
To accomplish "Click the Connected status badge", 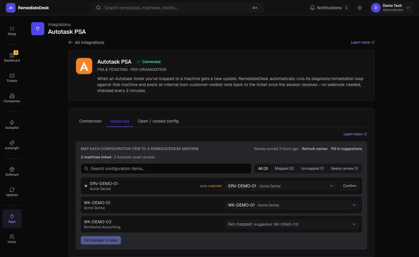I will (x=149, y=62).
